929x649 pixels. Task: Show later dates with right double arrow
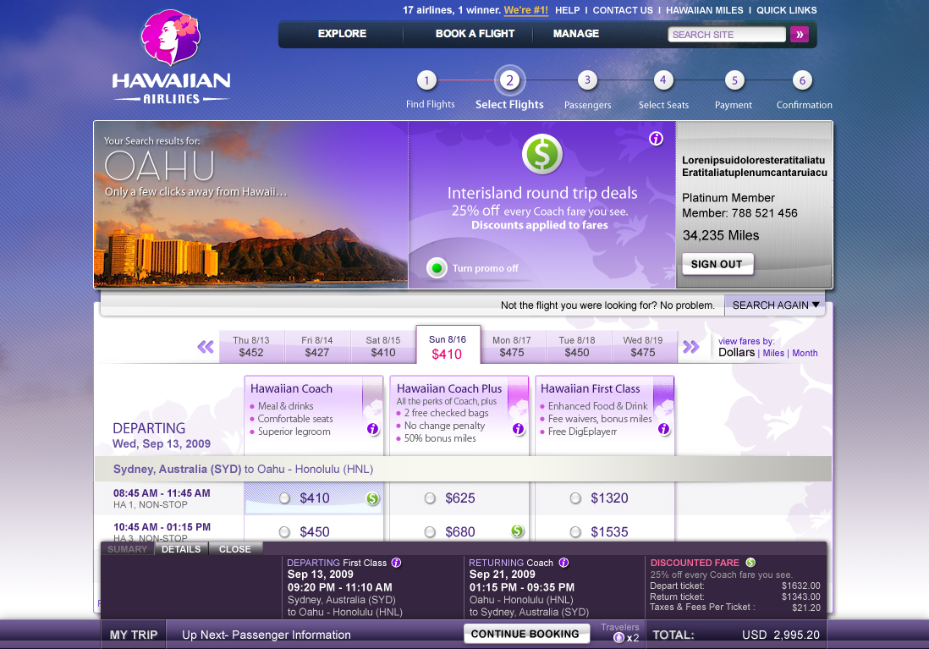[x=690, y=347]
